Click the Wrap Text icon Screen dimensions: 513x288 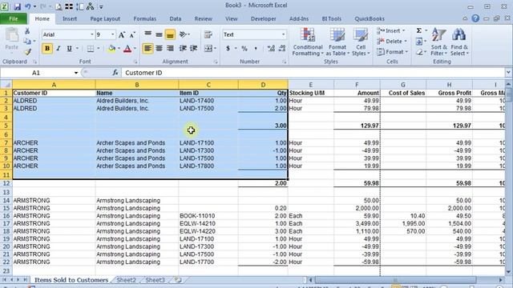(x=208, y=34)
